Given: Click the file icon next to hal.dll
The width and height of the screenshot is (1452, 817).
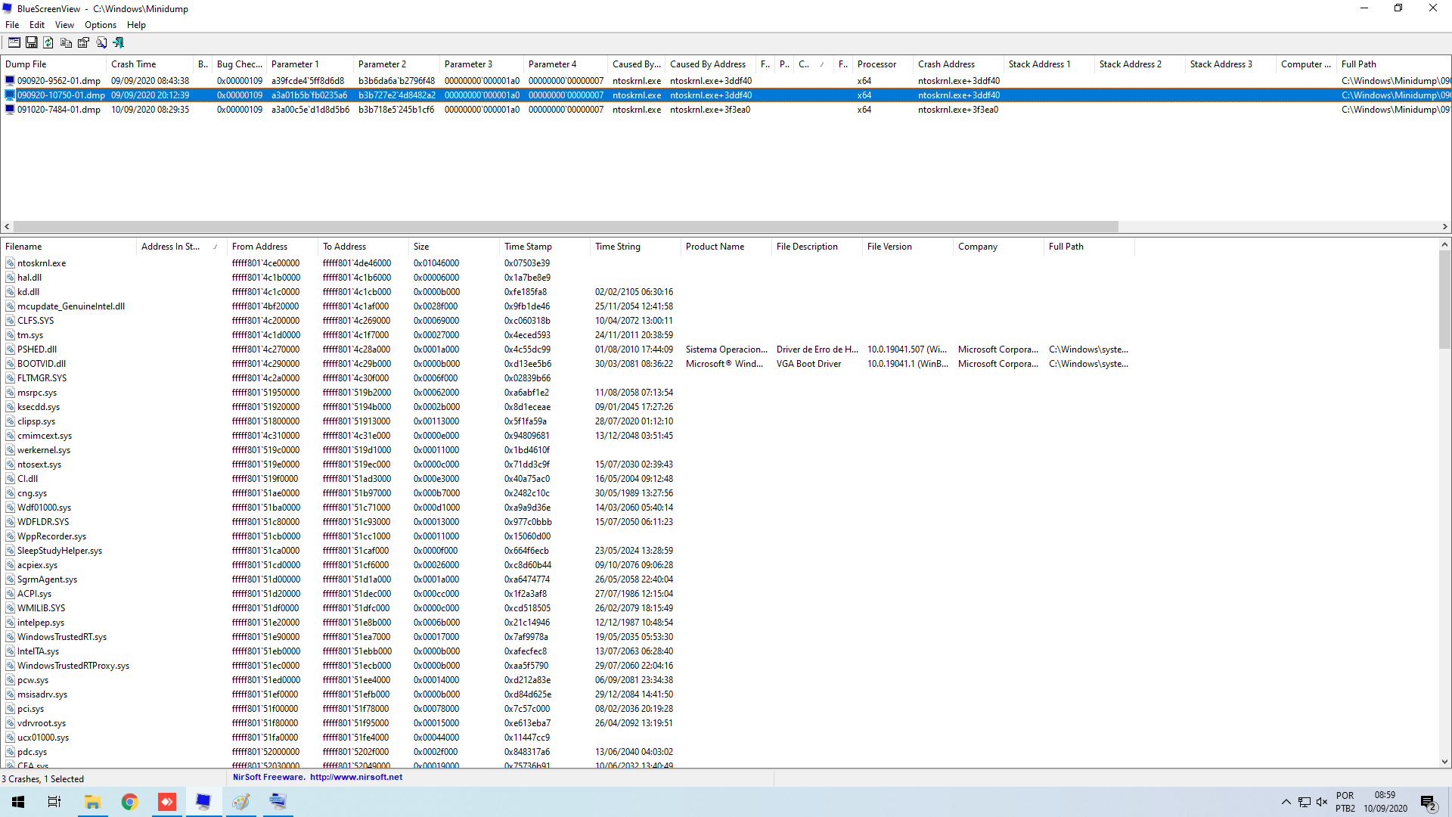Looking at the screenshot, I should (11, 278).
